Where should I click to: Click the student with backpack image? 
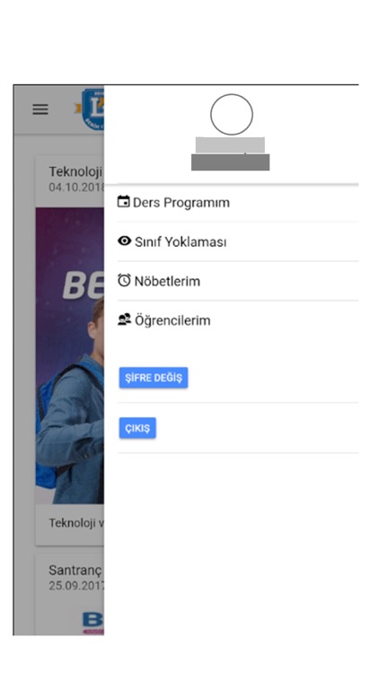point(70,356)
